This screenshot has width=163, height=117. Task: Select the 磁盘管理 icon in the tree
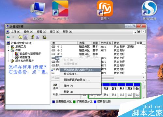17,57
